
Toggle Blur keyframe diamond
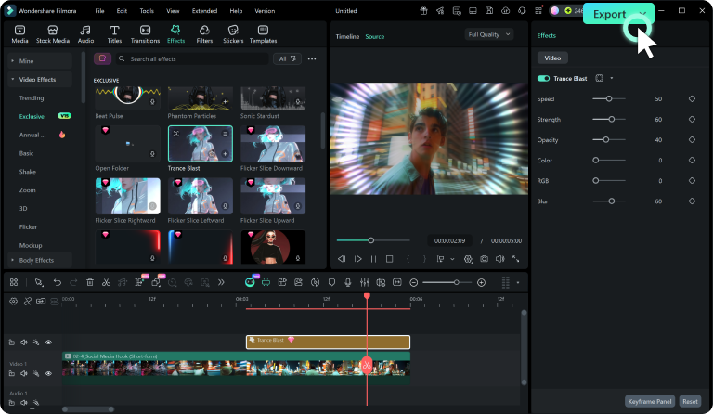(692, 201)
